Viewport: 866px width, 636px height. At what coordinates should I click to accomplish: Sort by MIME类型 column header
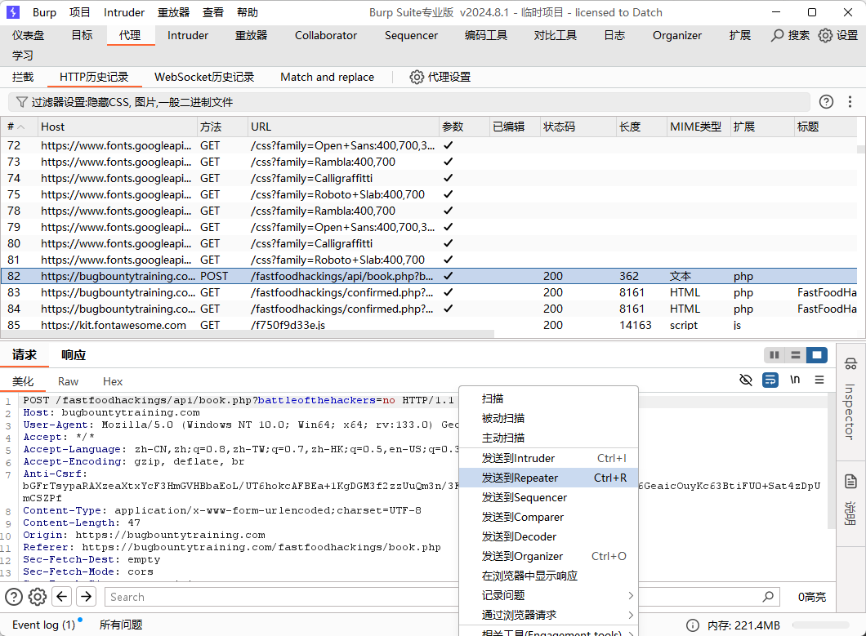698,127
